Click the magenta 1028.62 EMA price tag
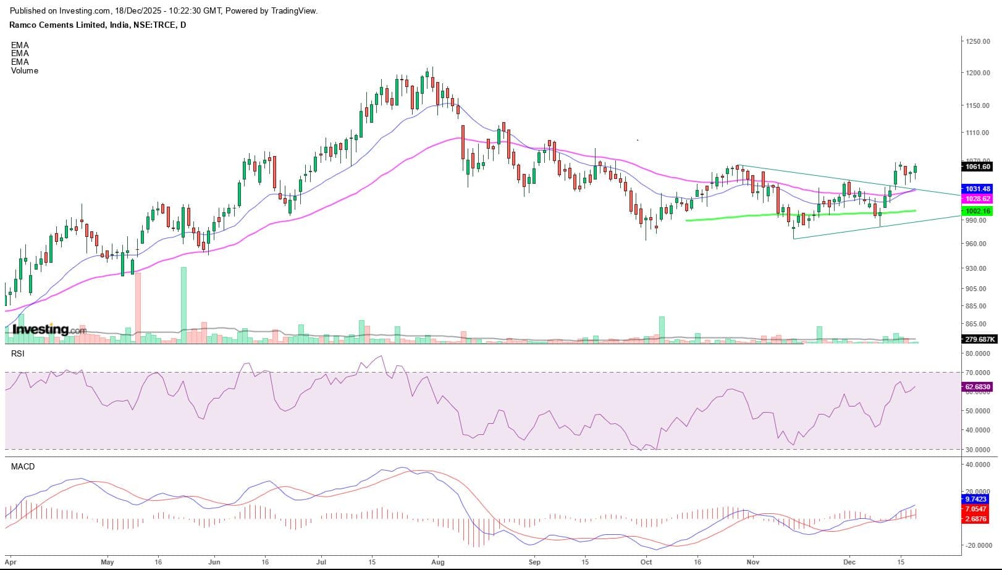This screenshot has width=1002, height=570. (x=977, y=199)
